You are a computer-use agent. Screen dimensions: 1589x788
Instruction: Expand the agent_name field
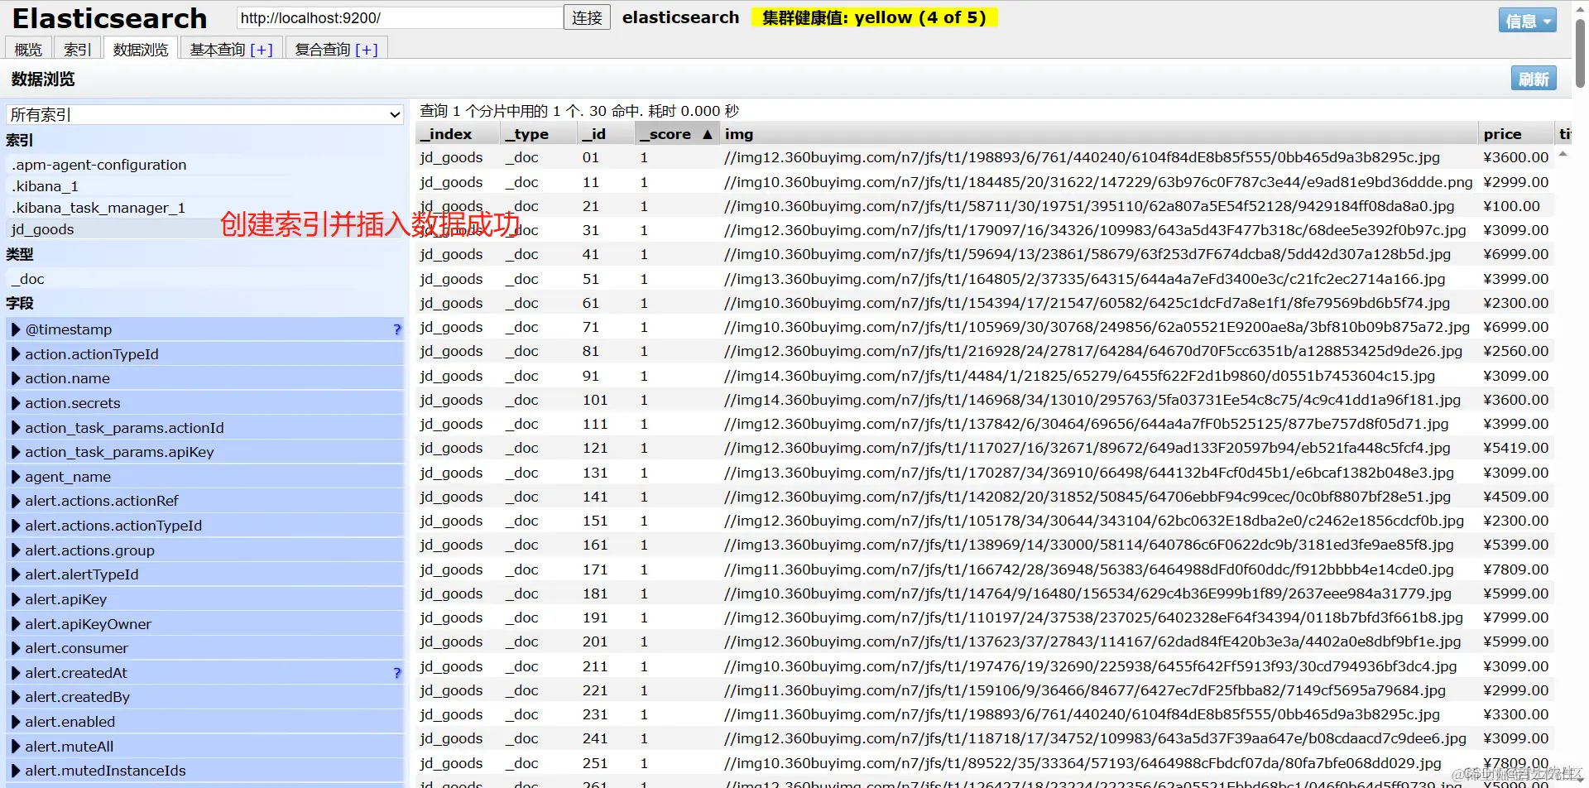point(16,477)
